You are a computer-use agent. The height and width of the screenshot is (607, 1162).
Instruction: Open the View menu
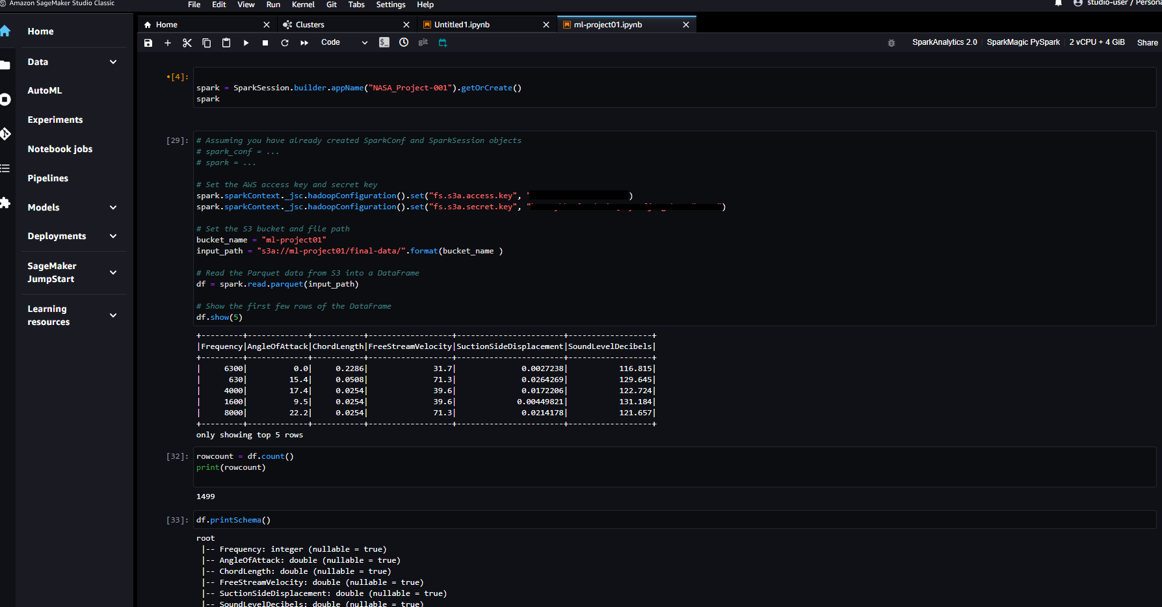click(x=246, y=5)
